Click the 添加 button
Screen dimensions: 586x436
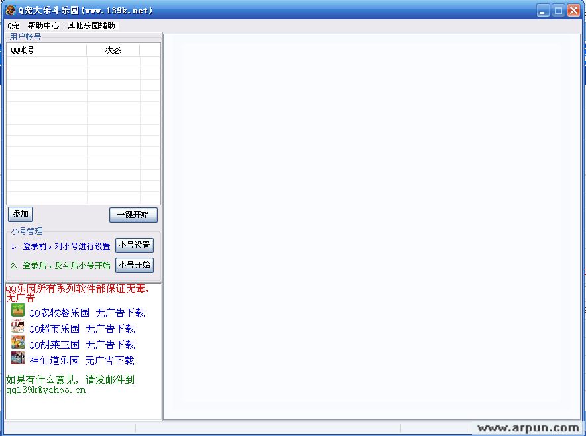[x=21, y=214]
